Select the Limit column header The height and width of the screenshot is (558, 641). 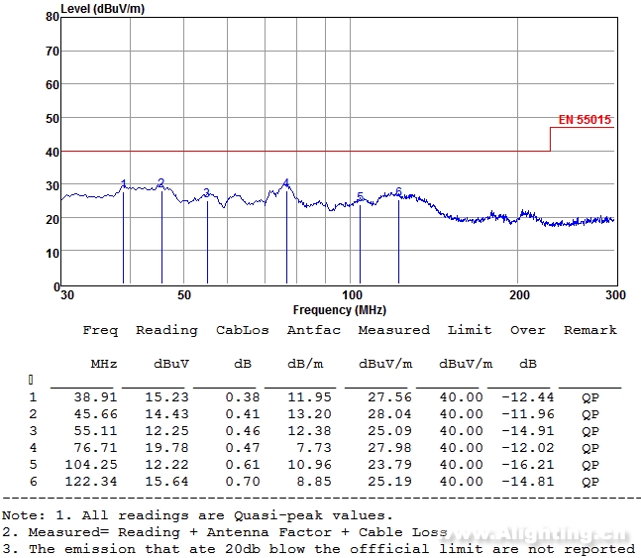tap(470, 330)
